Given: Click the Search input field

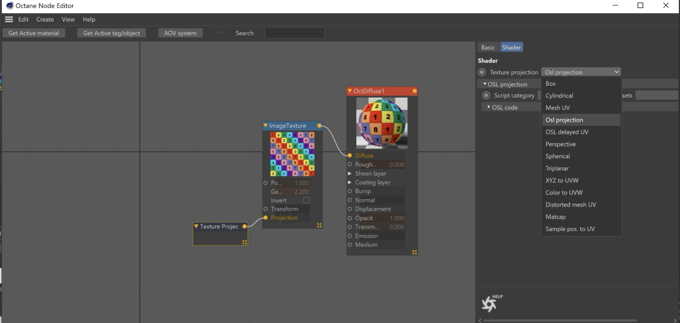Looking at the screenshot, I should 294,33.
